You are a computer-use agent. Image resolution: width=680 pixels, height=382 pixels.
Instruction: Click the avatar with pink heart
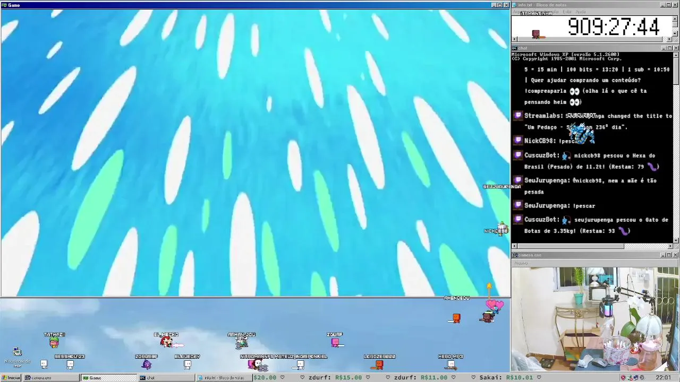point(488,317)
